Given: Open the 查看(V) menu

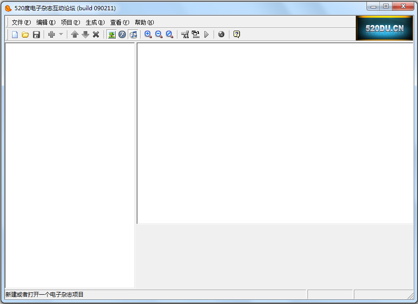Looking at the screenshot, I should (120, 22).
